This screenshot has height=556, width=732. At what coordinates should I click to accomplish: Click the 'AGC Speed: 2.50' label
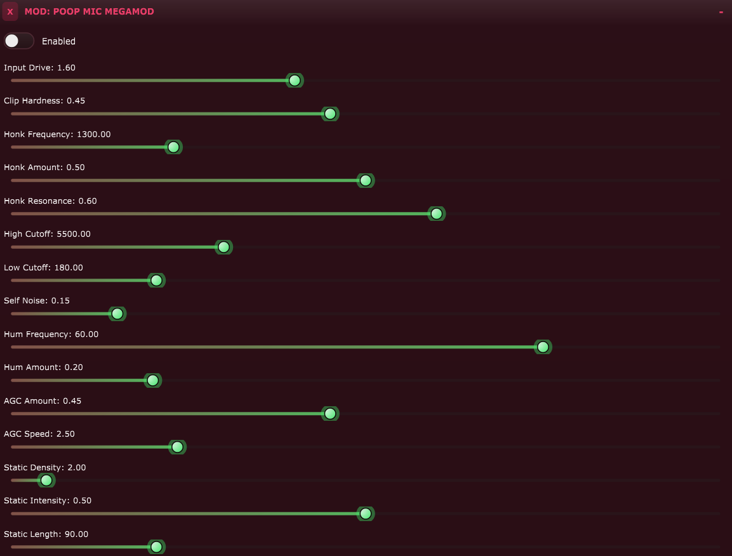point(39,434)
